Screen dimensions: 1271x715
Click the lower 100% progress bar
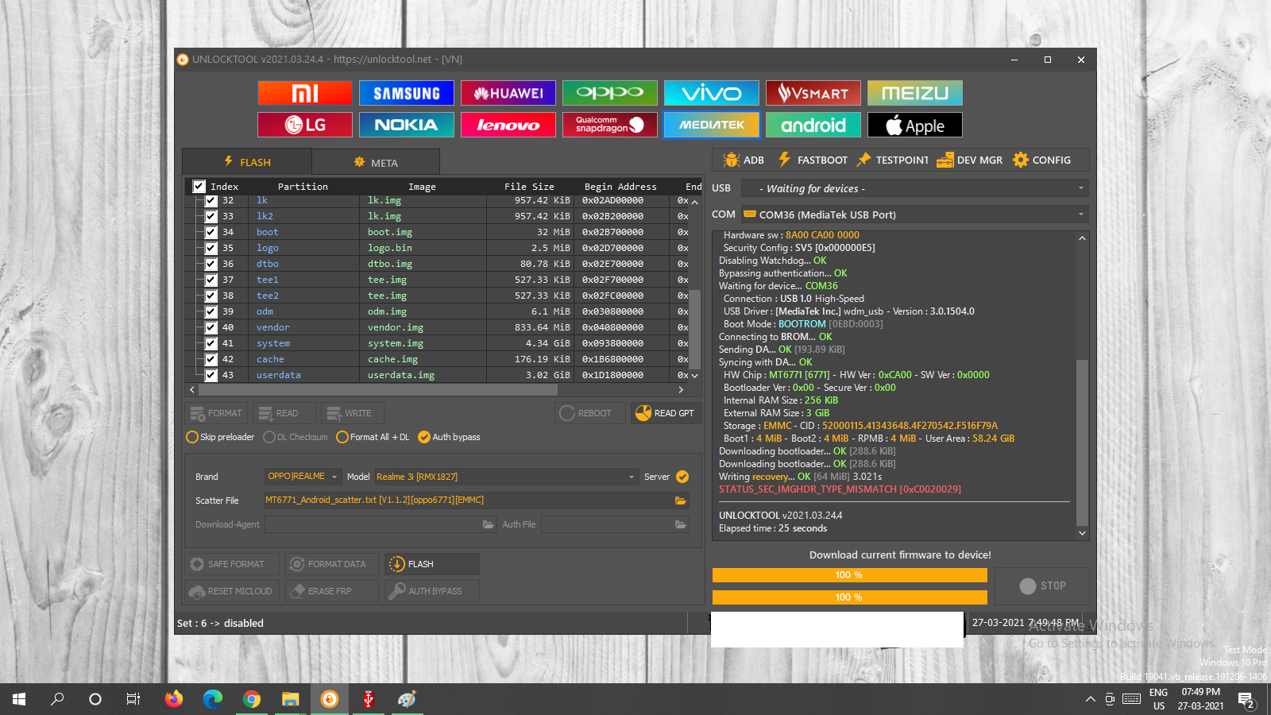pyautogui.click(x=850, y=597)
